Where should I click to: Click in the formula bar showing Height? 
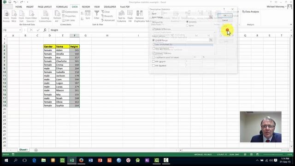click(x=169, y=30)
